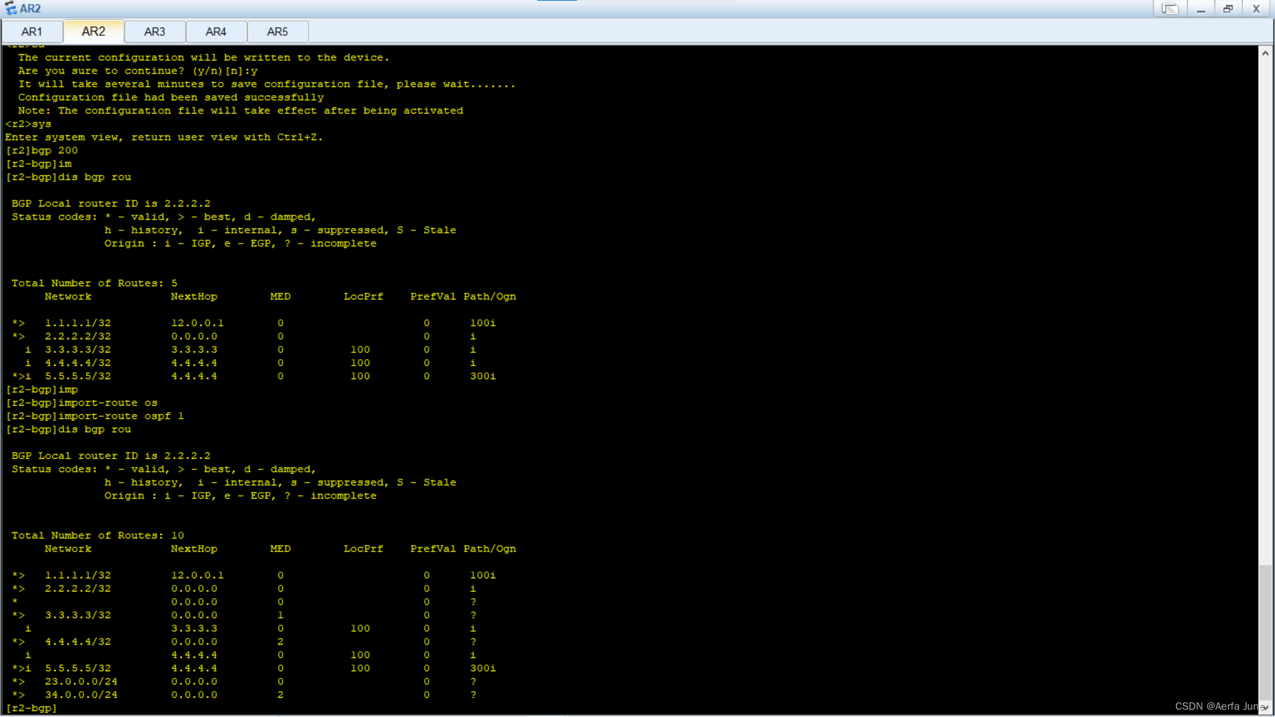Click the scrollbar up arrow
This screenshot has height=717, width=1275.
pos(1265,53)
